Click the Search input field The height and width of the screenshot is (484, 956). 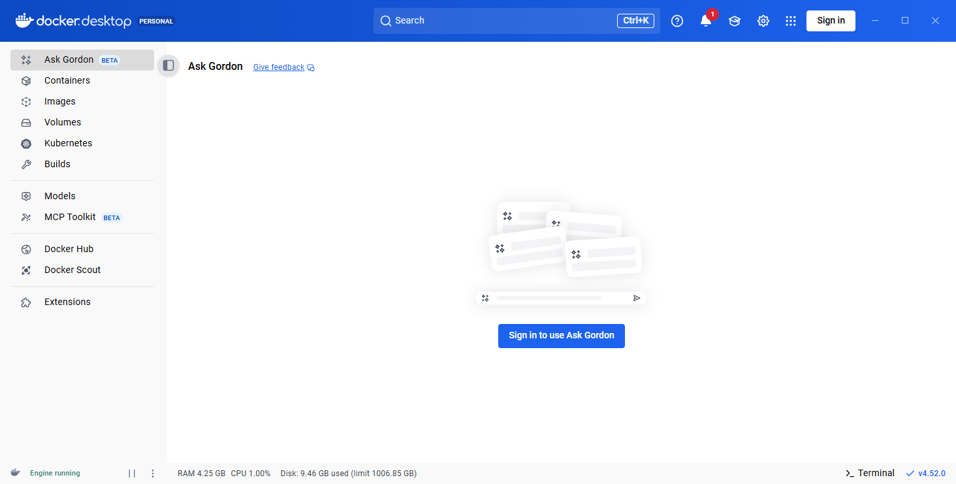pyautogui.click(x=517, y=21)
